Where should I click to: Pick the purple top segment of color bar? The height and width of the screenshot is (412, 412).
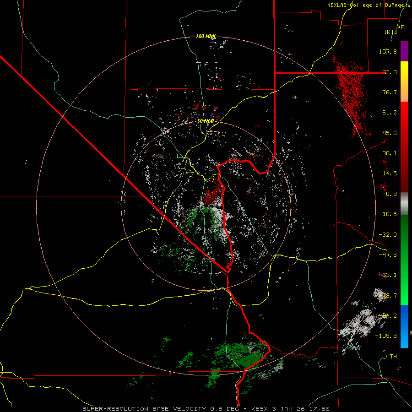point(404,51)
